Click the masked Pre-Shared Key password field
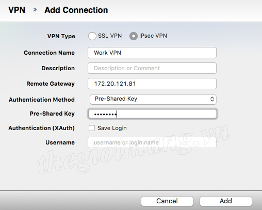262x210 pixels. [x=153, y=114]
